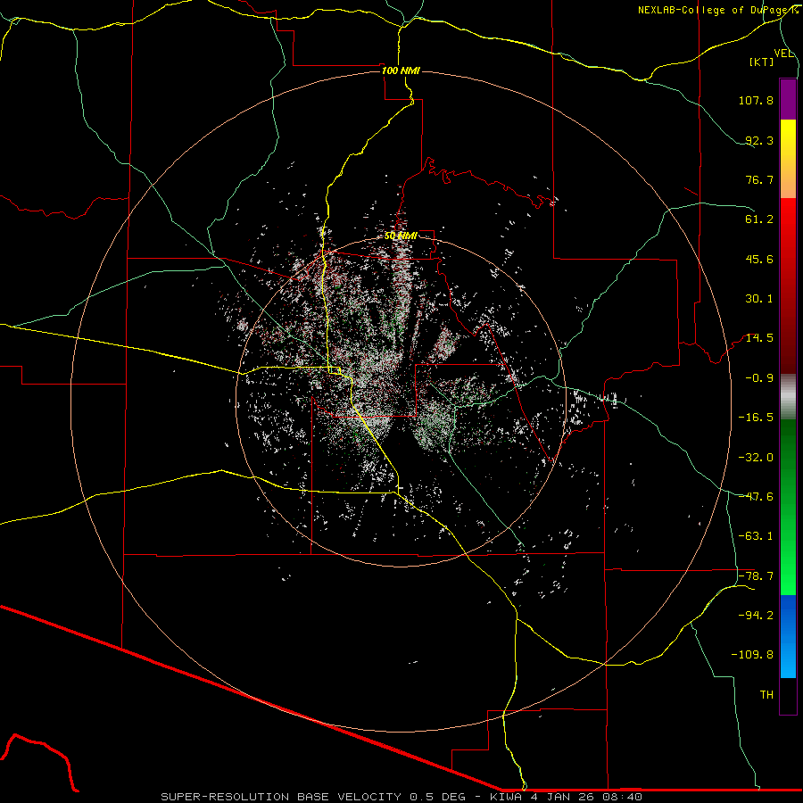Screen dimensions: 803x803
Task: Click the KIWA station identifier in the caption
Action: [x=507, y=797]
